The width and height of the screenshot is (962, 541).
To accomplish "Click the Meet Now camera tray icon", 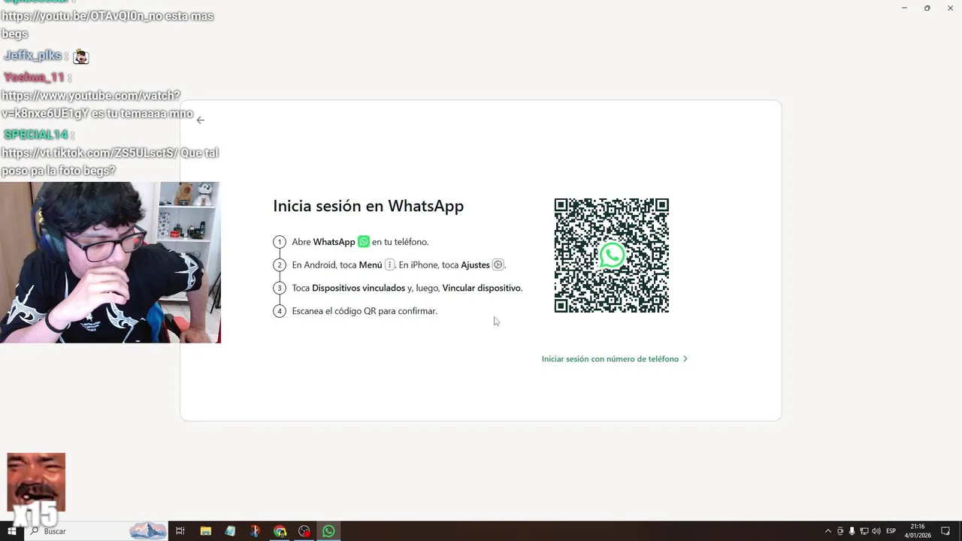I will point(840,531).
